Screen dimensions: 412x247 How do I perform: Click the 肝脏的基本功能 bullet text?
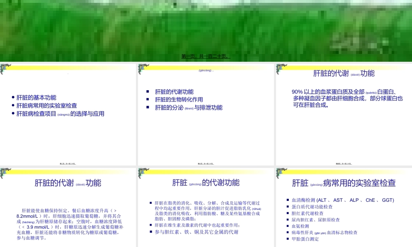coord(37,98)
